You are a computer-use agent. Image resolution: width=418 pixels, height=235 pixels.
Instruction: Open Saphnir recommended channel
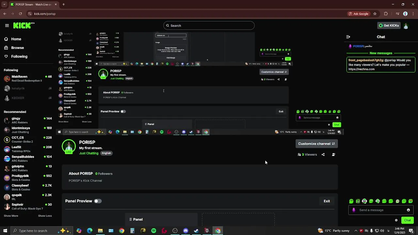click(x=28, y=206)
